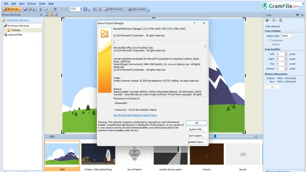Screen dimensions: 306x172
Task: Open the Edit menu
Action: tap(14, 4)
